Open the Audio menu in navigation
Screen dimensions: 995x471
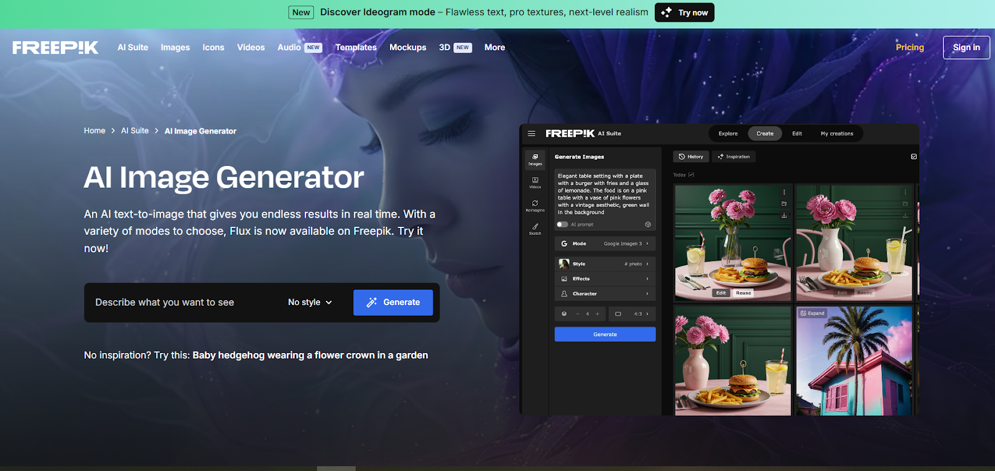[x=299, y=47]
